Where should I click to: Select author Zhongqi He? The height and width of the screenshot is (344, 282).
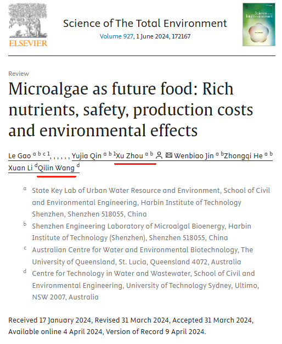coord(243,156)
